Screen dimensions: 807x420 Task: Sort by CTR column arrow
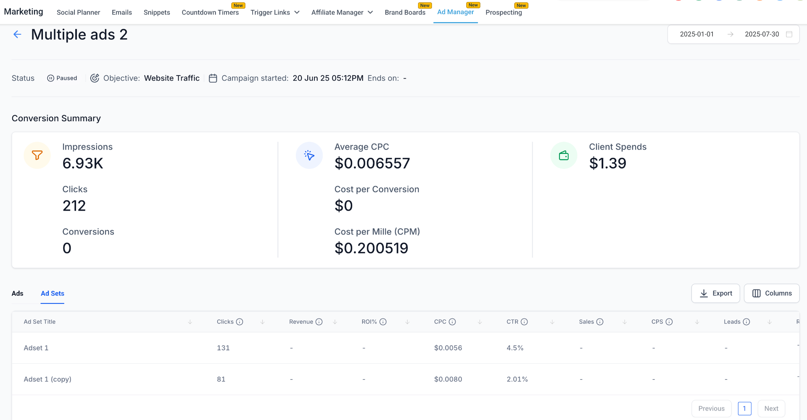point(552,322)
